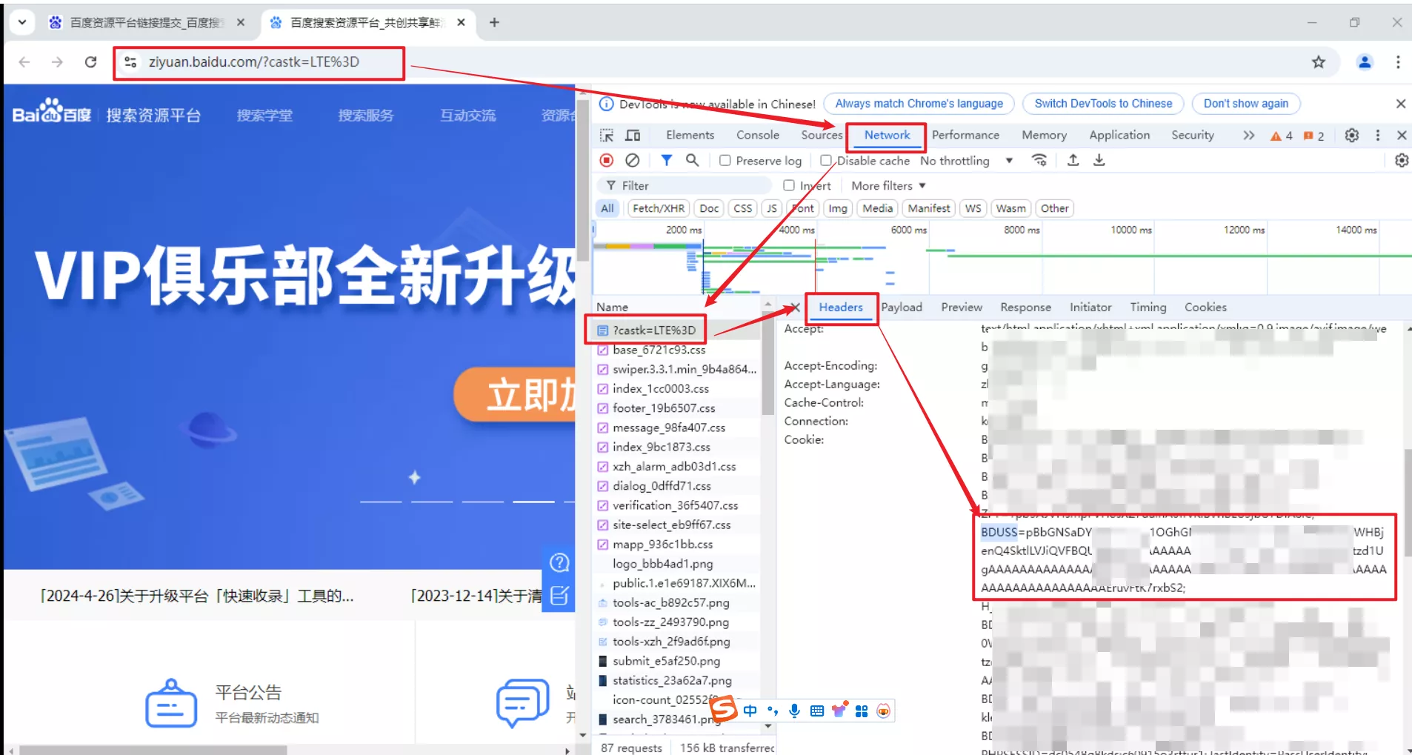Open DevTools settings gear
This screenshot has width=1412, height=755.
1352,135
